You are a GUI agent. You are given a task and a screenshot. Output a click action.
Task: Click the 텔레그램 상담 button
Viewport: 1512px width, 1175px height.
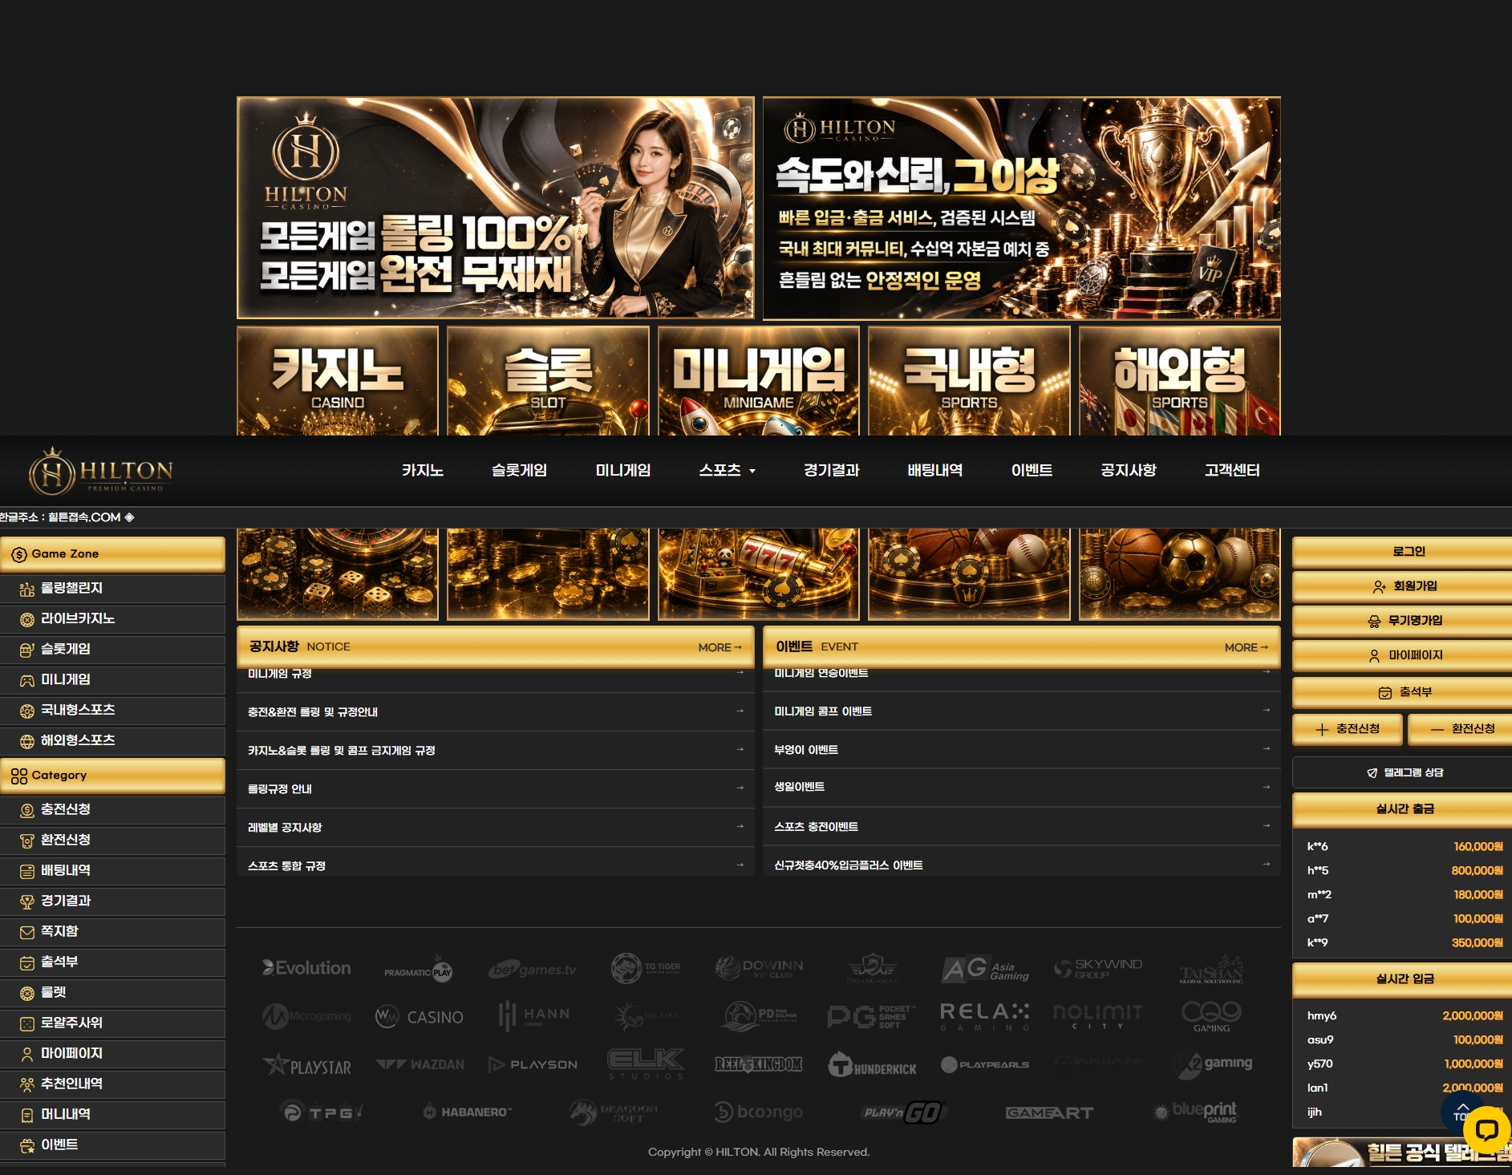[1402, 772]
